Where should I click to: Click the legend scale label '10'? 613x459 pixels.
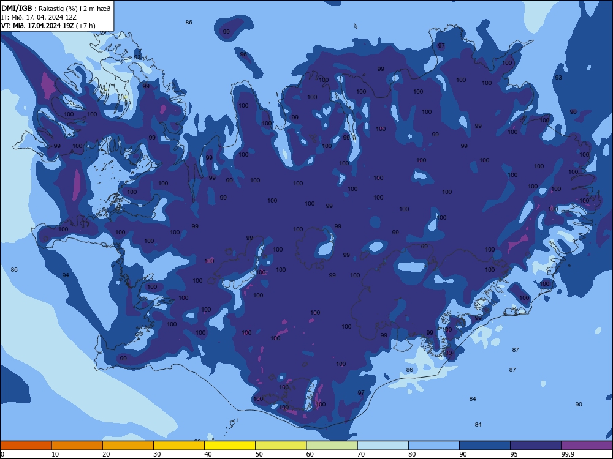[55, 454]
